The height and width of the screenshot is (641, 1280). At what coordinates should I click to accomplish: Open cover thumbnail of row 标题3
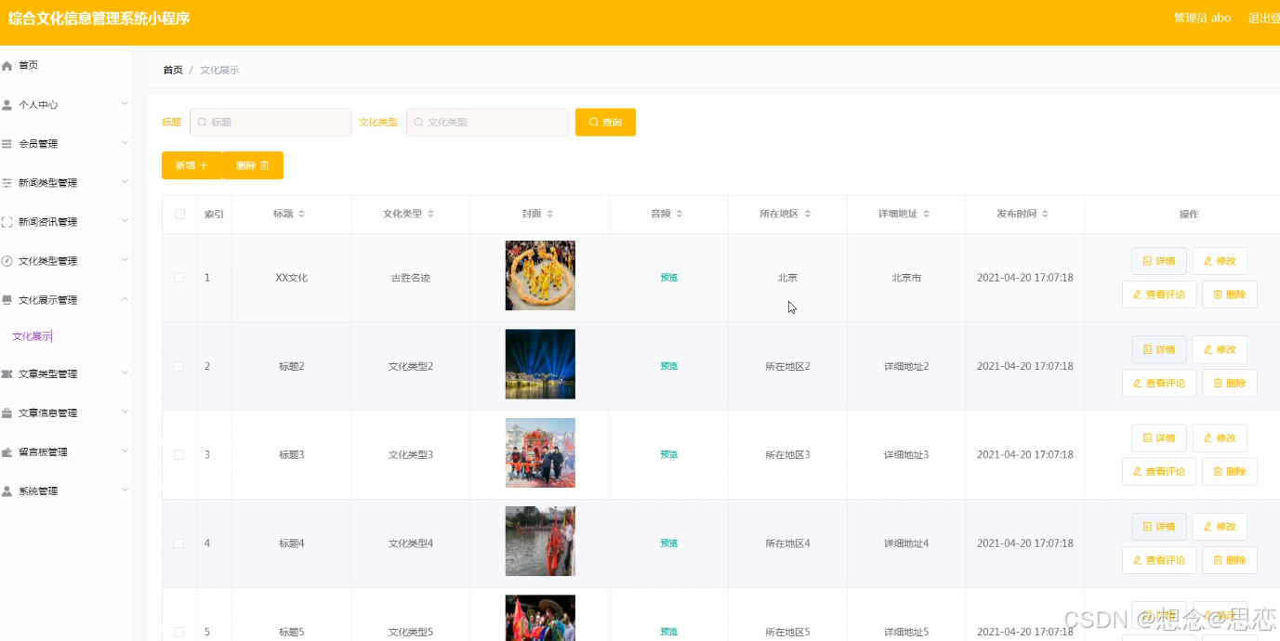(x=540, y=452)
